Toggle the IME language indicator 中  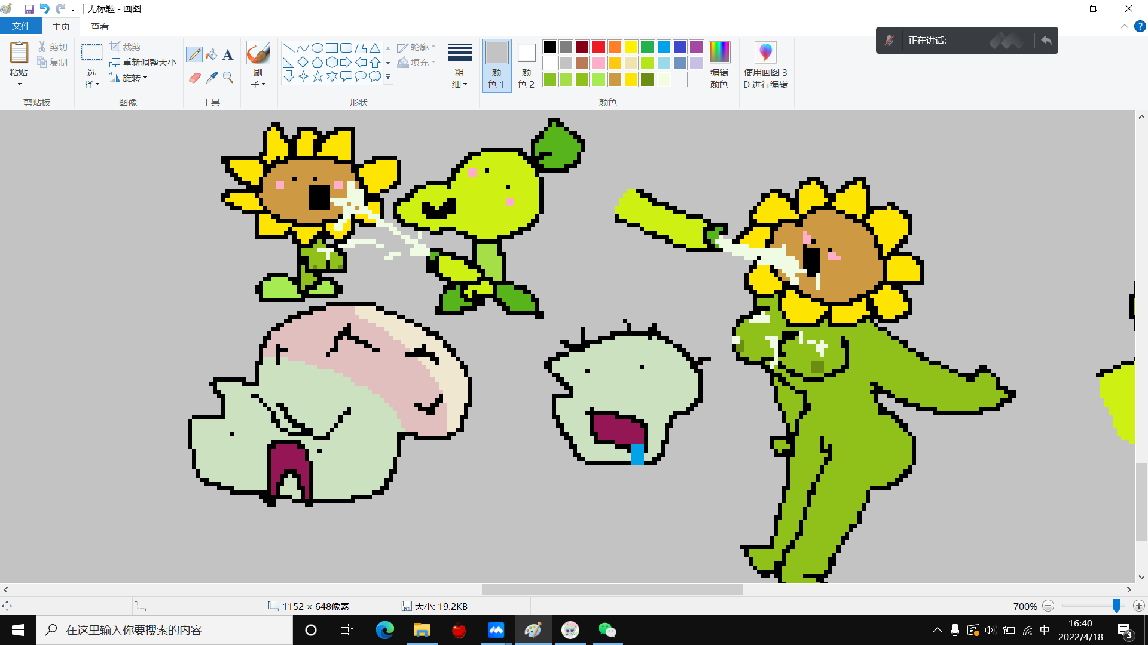click(x=1045, y=630)
